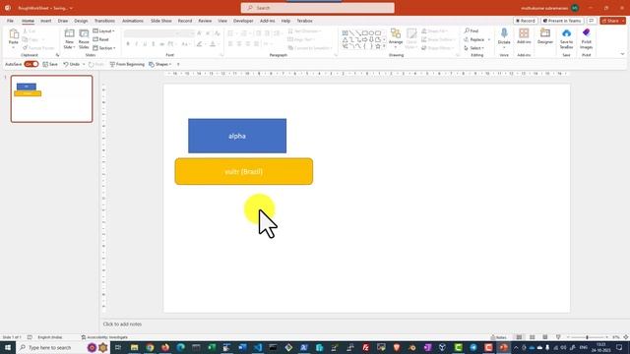Switch to Reading view in status bar
Image resolution: width=630 pixels, height=354 pixels.
[x=544, y=337]
